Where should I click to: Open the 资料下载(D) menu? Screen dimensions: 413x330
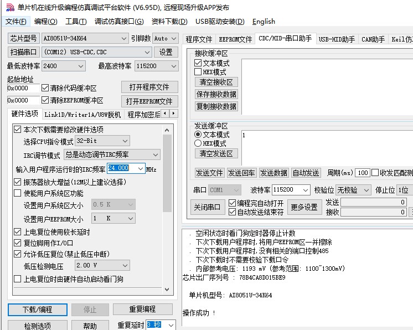click(169, 22)
